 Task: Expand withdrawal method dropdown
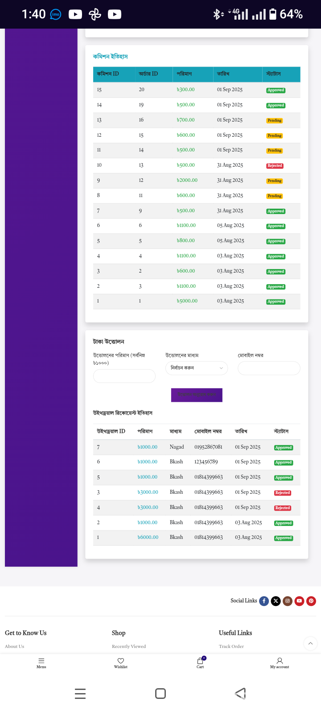pyautogui.click(x=197, y=368)
